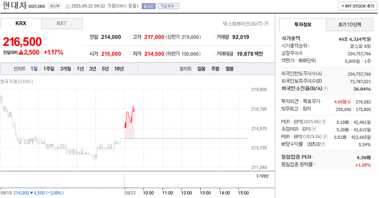
Task: Click the 거래량 92,019 value
Action: [x=241, y=37]
